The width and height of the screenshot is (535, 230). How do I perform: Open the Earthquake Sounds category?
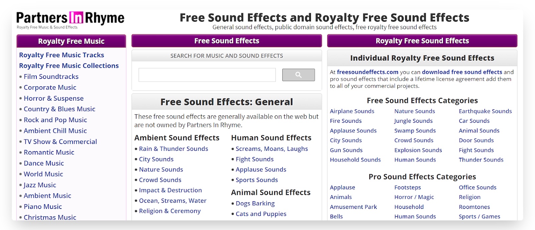485,111
